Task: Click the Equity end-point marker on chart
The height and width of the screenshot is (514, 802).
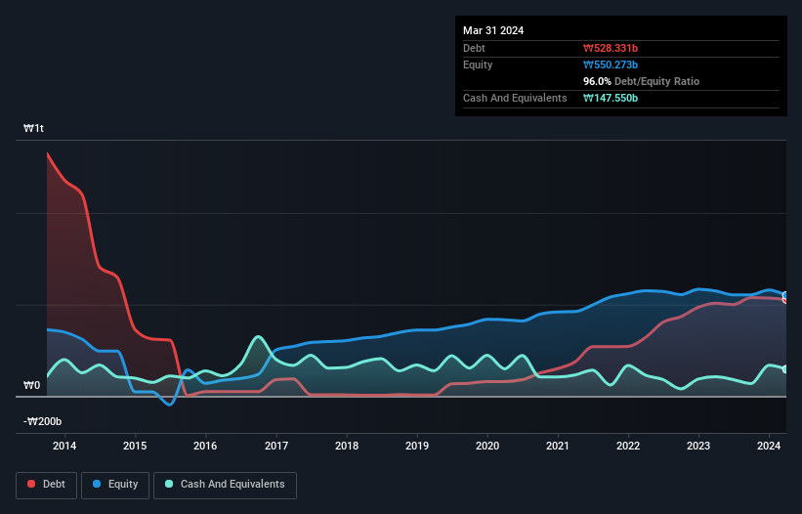Action: (x=785, y=295)
